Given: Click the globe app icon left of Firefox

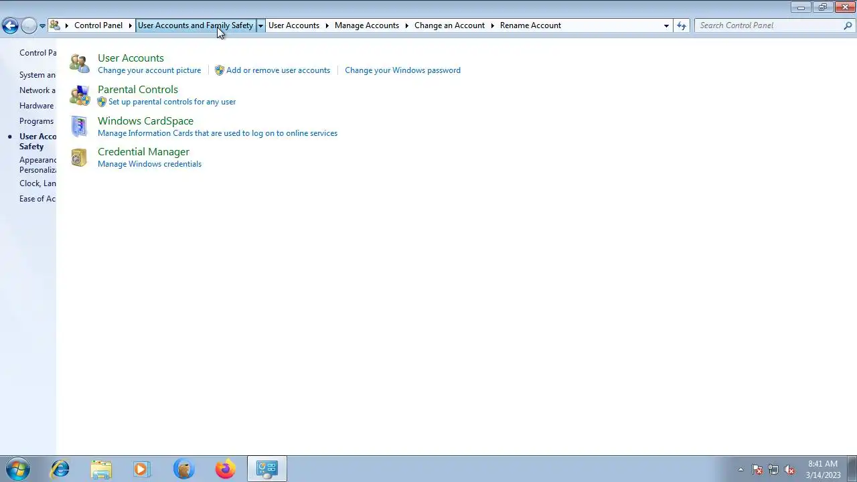Looking at the screenshot, I should click(183, 469).
